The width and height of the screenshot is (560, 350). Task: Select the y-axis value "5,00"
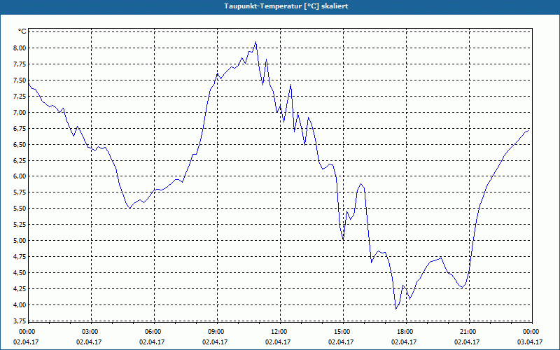pyautogui.click(x=20, y=240)
